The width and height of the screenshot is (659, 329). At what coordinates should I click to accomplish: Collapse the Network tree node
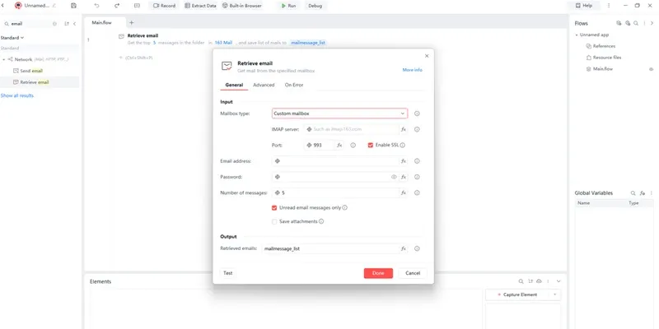tap(4, 59)
